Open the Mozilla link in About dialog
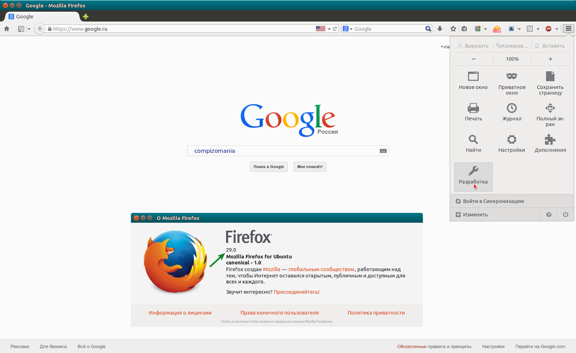This screenshot has height=353, width=576. click(x=271, y=269)
